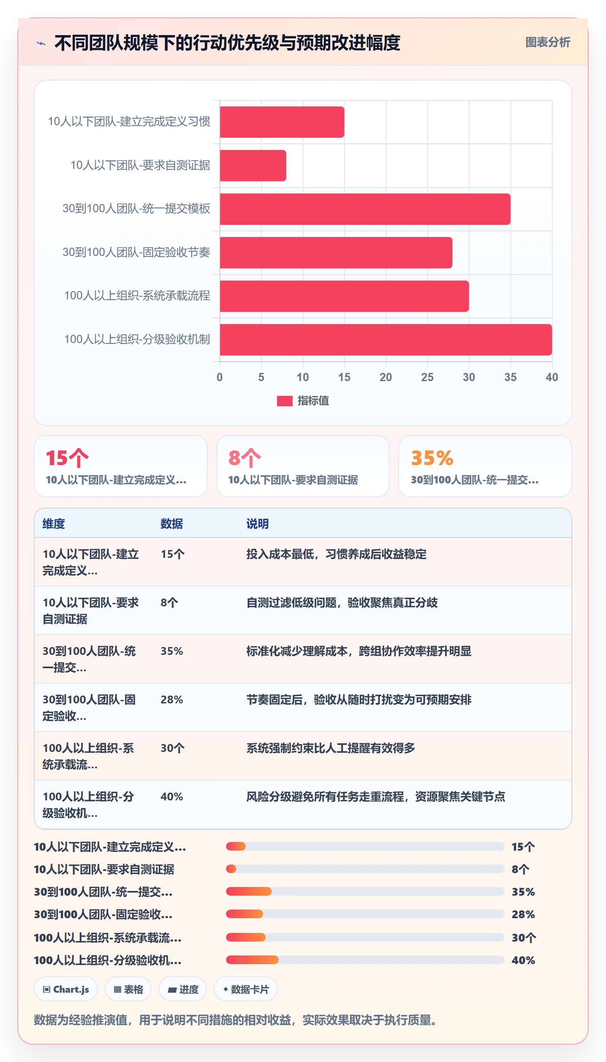Click the lightning icon beside the title
606x1062 pixels.
[x=41, y=43]
